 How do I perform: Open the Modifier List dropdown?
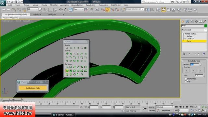pos(194,30)
